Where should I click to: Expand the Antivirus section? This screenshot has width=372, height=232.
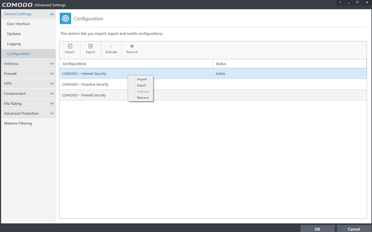52,64
